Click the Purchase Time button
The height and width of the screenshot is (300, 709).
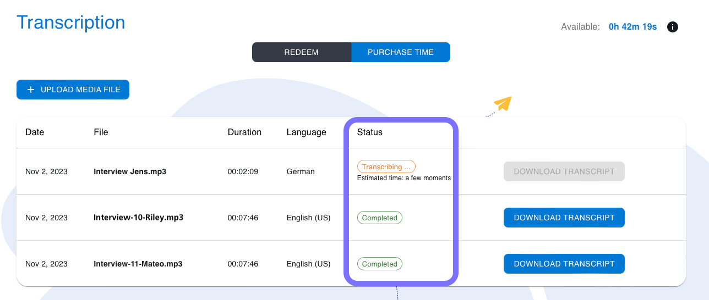click(401, 52)
